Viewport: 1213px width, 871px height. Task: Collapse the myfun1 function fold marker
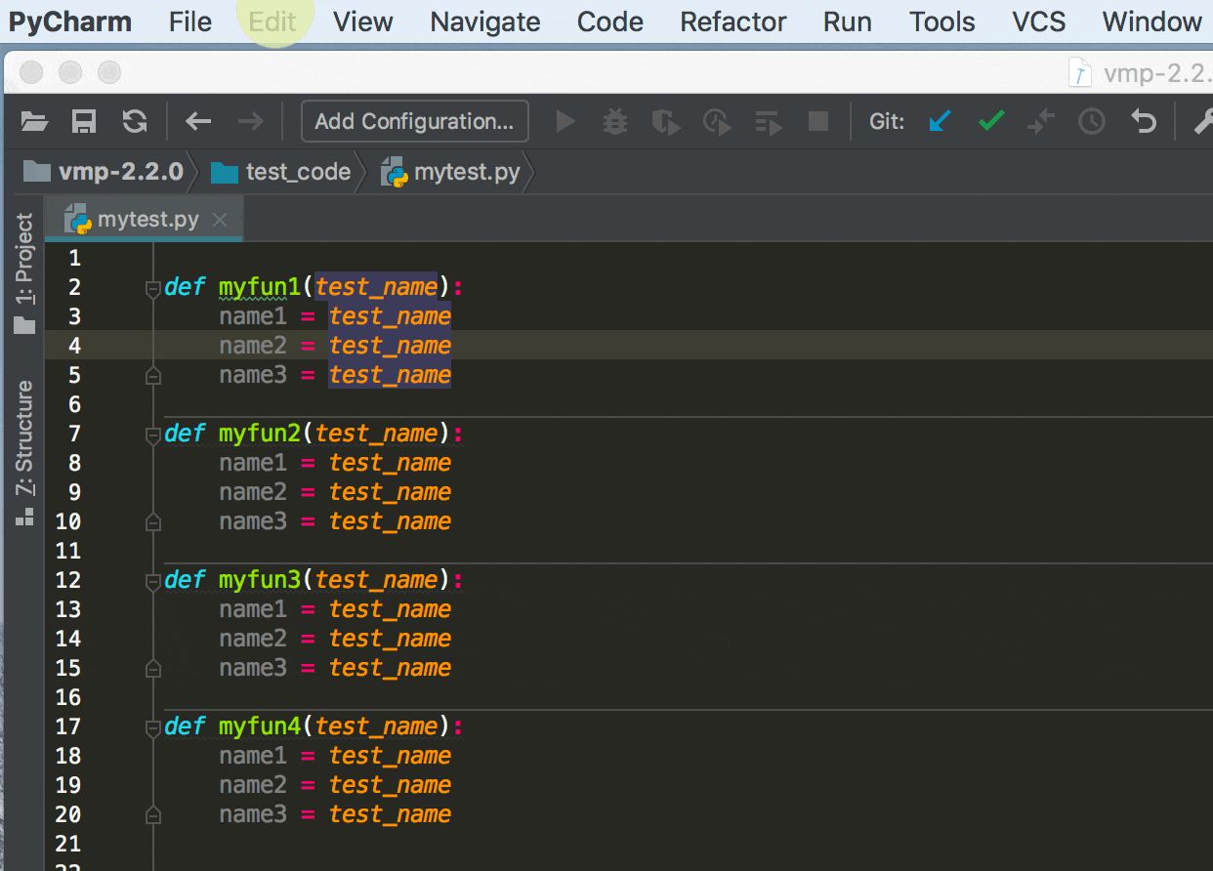pos(152,288)
